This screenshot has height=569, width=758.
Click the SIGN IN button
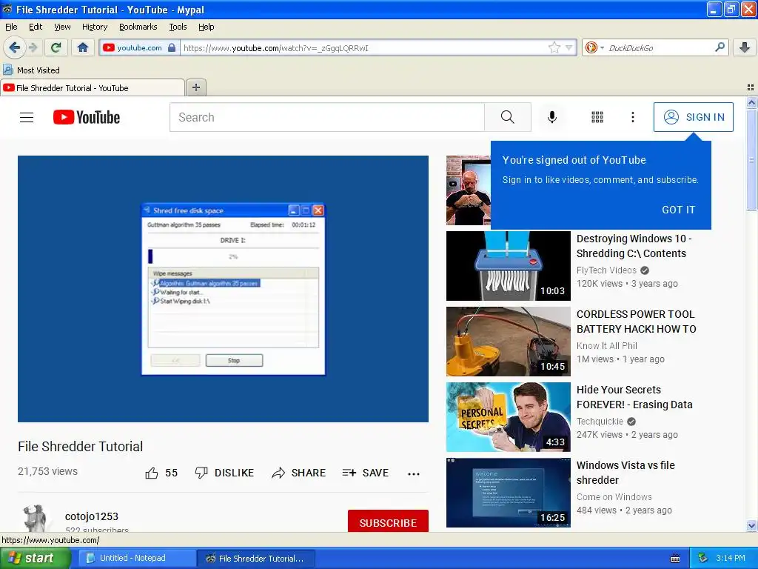(x=693, y=117)
